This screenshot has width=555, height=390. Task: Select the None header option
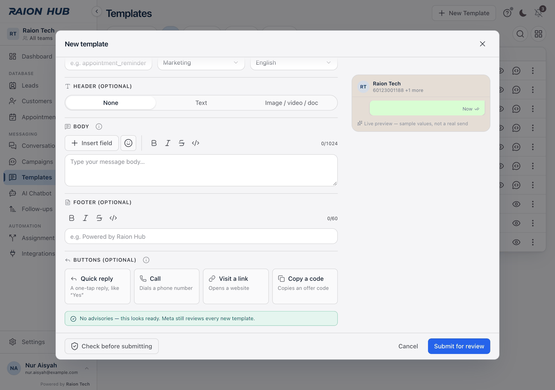point(111,103)
